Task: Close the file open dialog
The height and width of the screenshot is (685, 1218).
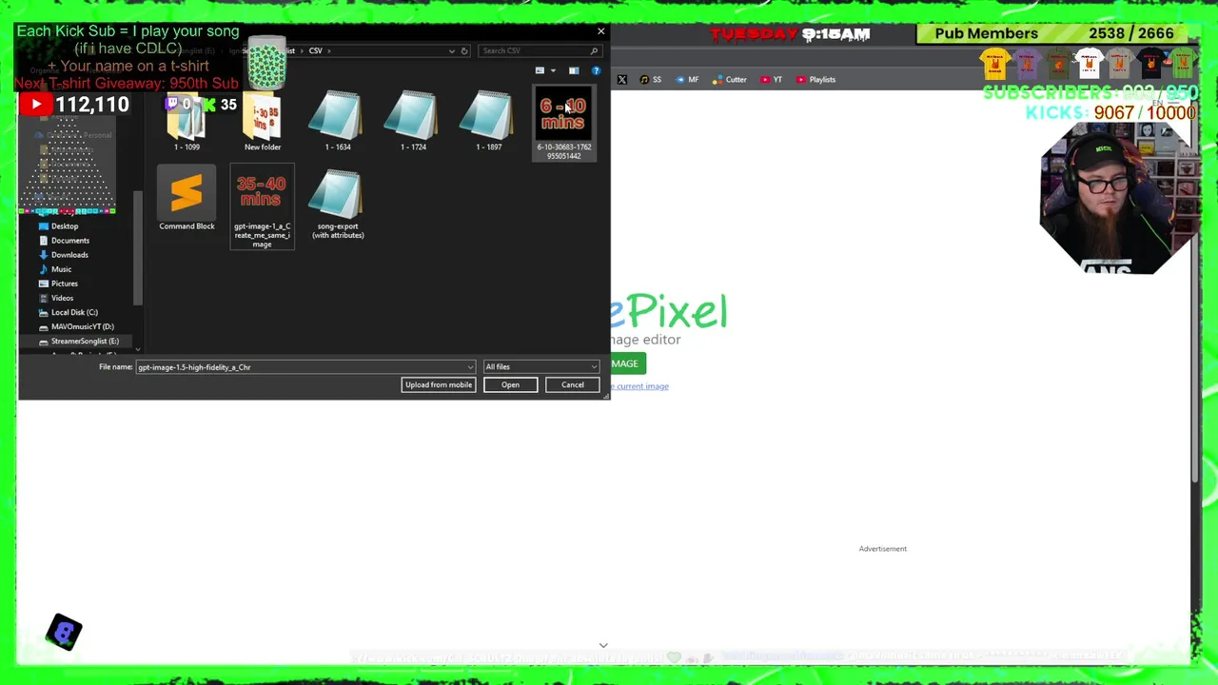Action: [600, 31]
